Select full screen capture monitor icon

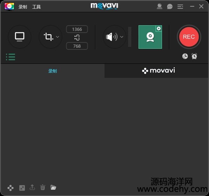click(20, 37)
